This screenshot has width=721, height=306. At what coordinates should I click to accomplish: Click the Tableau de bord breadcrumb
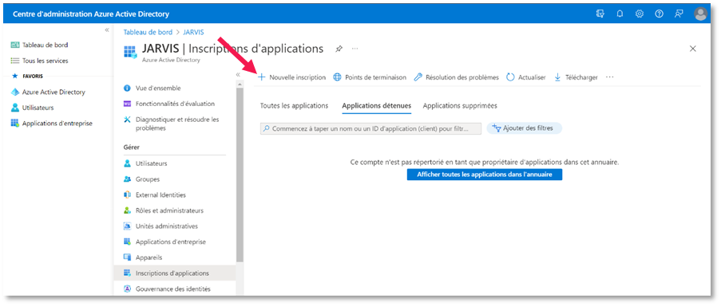pos(148,32)
